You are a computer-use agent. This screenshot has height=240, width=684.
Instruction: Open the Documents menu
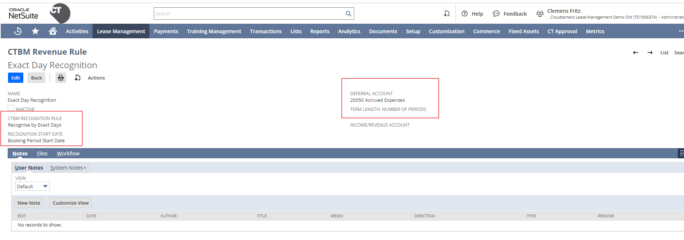coord(383,31)
